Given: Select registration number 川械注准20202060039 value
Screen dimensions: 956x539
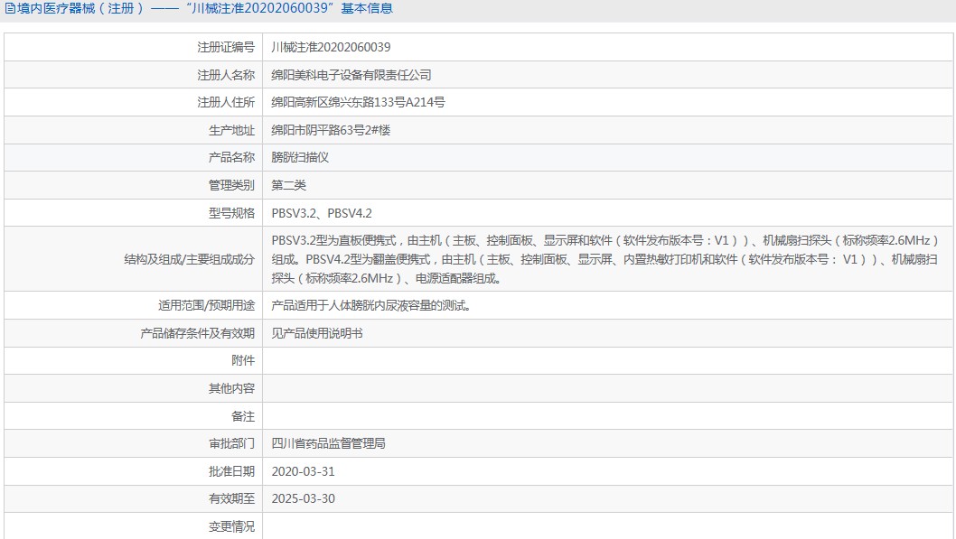Looking at the screenshot, I should pos(331,48).
